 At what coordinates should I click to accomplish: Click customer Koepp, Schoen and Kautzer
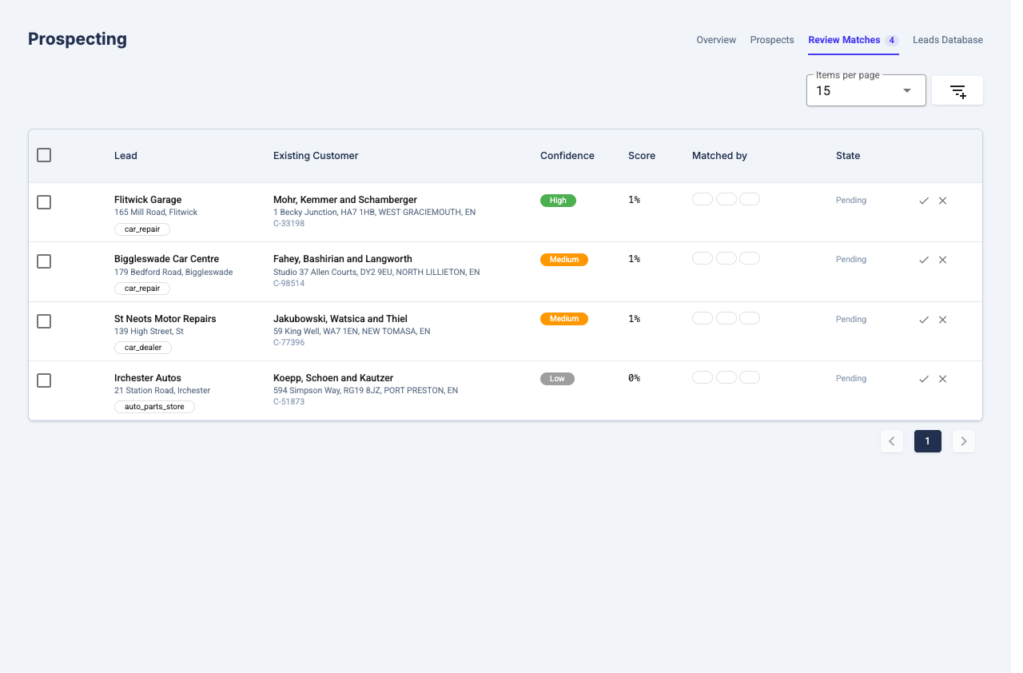333,378
